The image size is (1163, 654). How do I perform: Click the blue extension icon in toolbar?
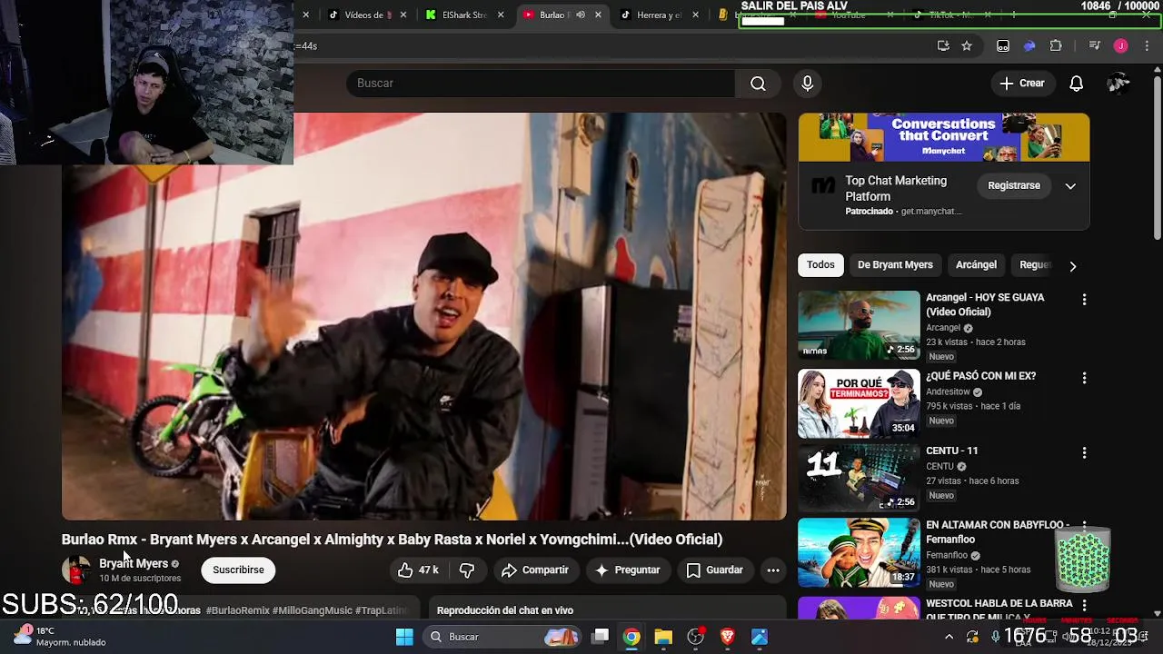(1029, 46)
